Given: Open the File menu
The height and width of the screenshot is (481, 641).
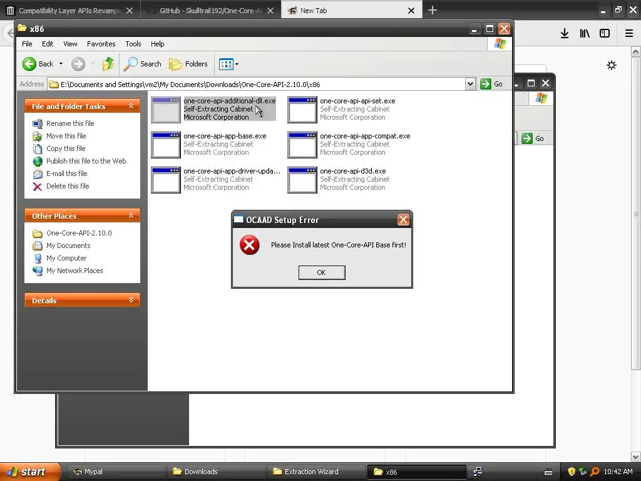Looking at the screenshot, I should click(x=27, y=44).
